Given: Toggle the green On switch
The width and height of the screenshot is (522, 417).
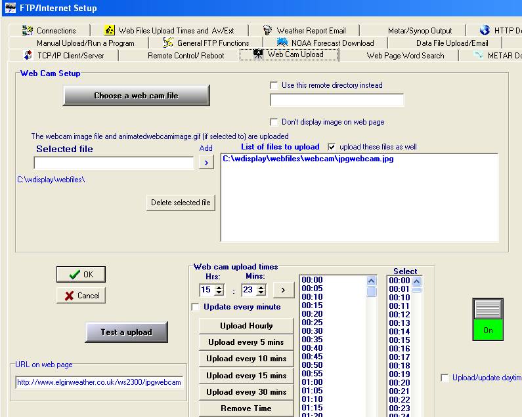Looking at the screenshot, I should (488, 319).
